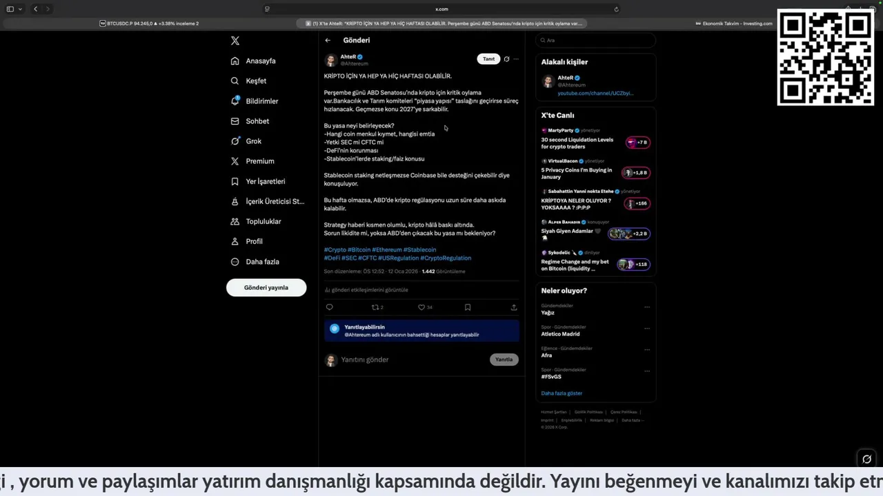Click browser back button
This screenshot has width=883, height=496.
coord(36,9)
